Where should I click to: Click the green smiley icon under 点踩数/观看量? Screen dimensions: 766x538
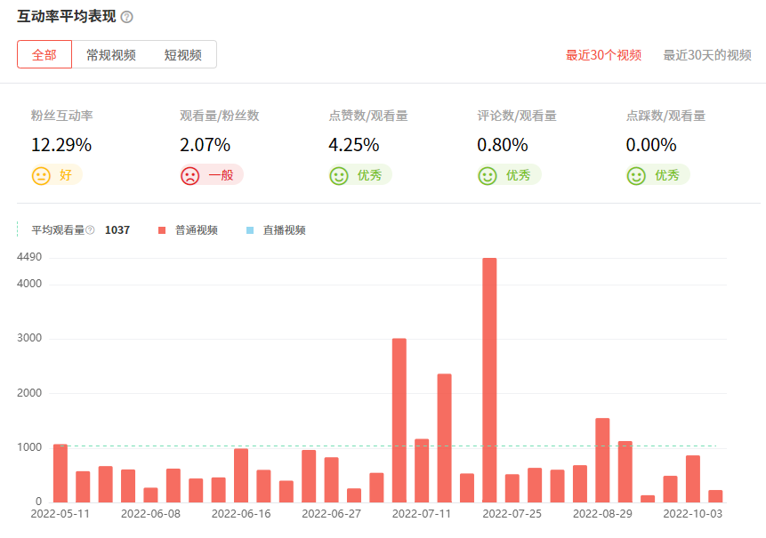pos(636,176)
